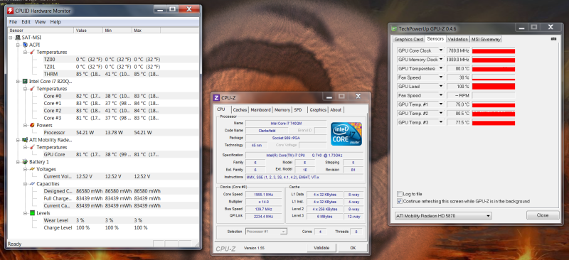Click the CPU Name field Intel Core i7 740QM
The image size is (569, 260).
coord(286,124)
